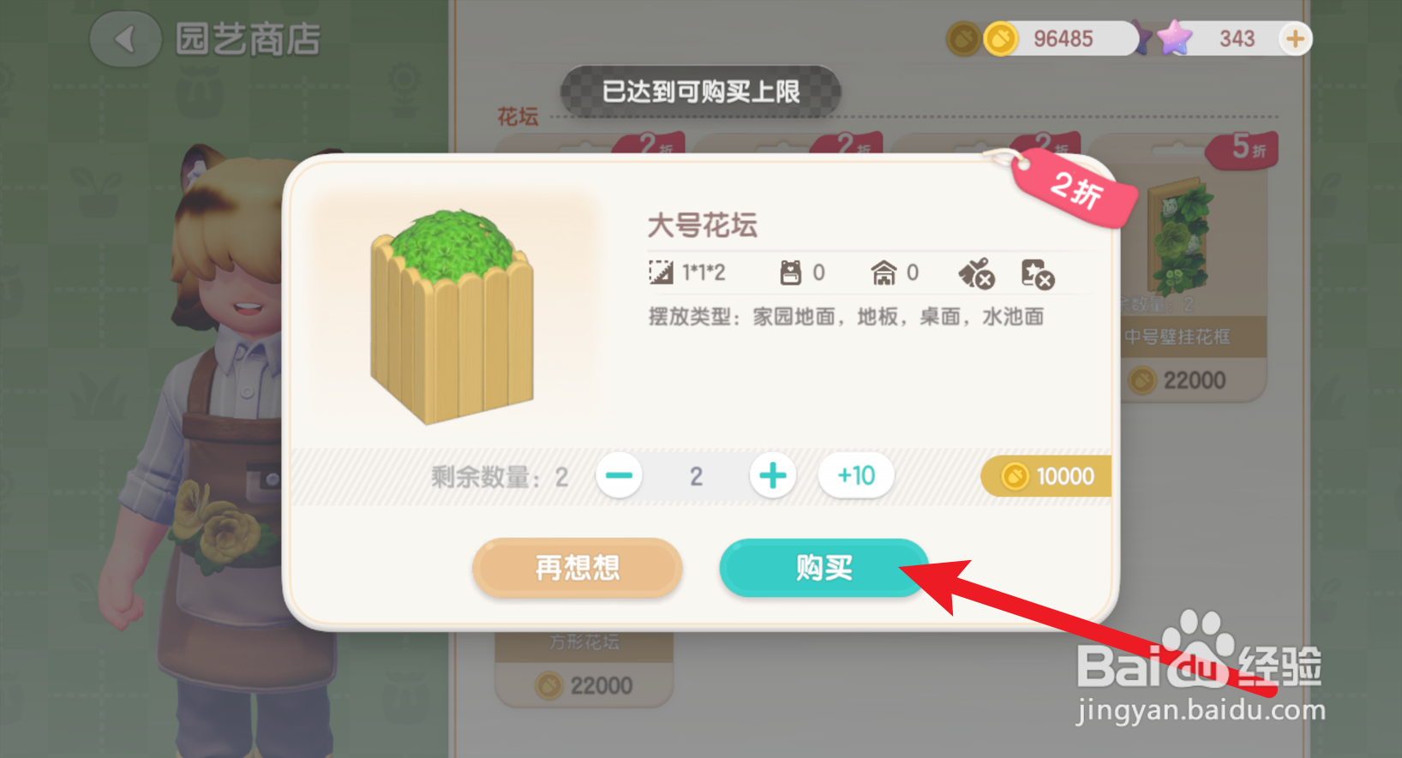Click the backpack count icon
1402x758 pixels.
pyautogui.click(x=790, y=272)
